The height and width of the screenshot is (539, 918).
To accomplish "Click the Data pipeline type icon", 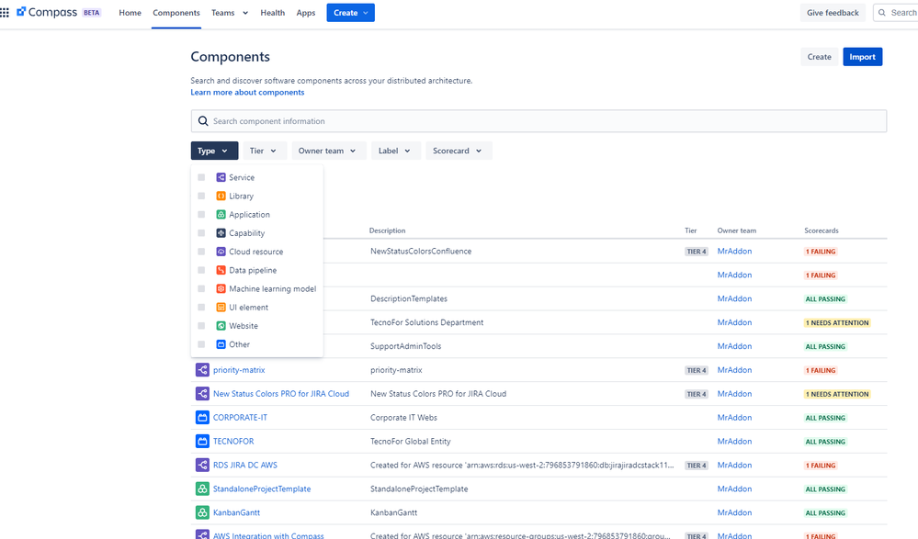I will coord(222,270).
